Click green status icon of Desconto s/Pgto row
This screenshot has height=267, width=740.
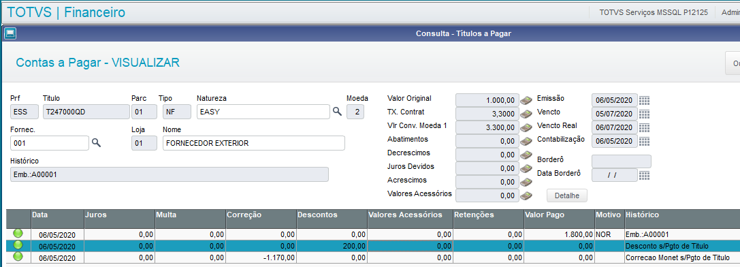[18, 245]
